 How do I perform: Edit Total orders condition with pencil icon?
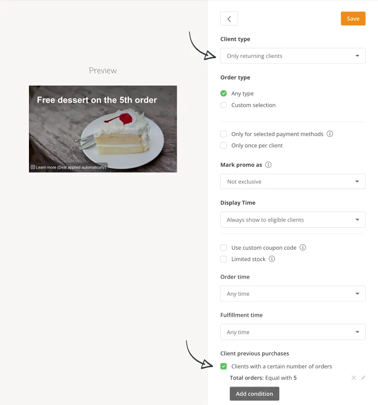(363, 378)
